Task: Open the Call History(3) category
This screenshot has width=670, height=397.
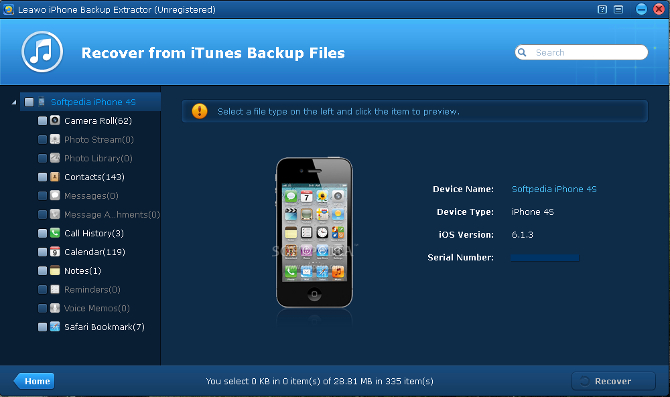Action: pyautogui.click(x=94, y=234)
